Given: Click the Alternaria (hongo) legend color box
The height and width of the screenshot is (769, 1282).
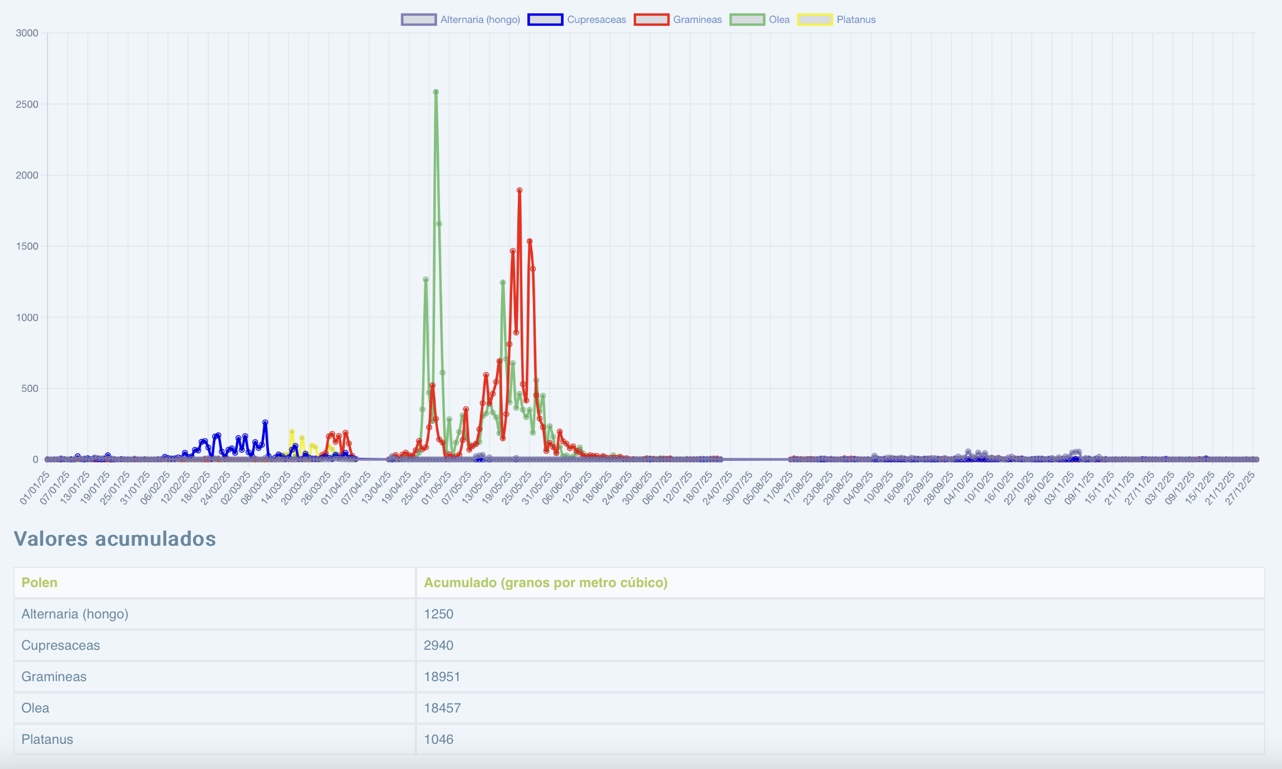Looking at the screenshot, I should [419, 20].
